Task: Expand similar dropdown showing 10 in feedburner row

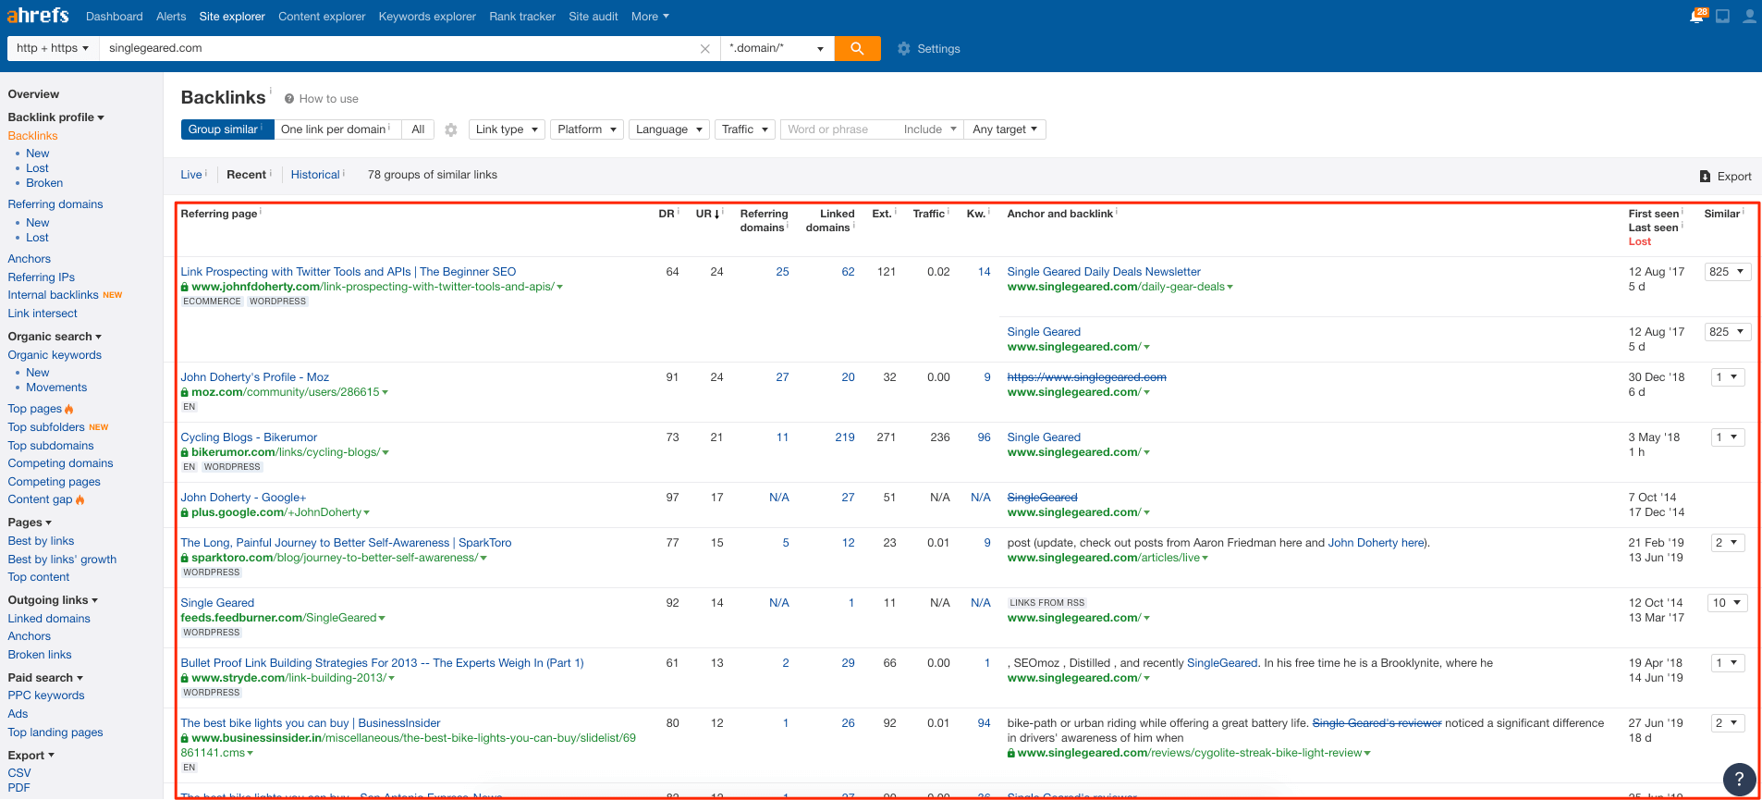Action: (1727, 603)
